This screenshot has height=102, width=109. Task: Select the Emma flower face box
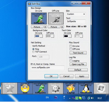point(56,88)
